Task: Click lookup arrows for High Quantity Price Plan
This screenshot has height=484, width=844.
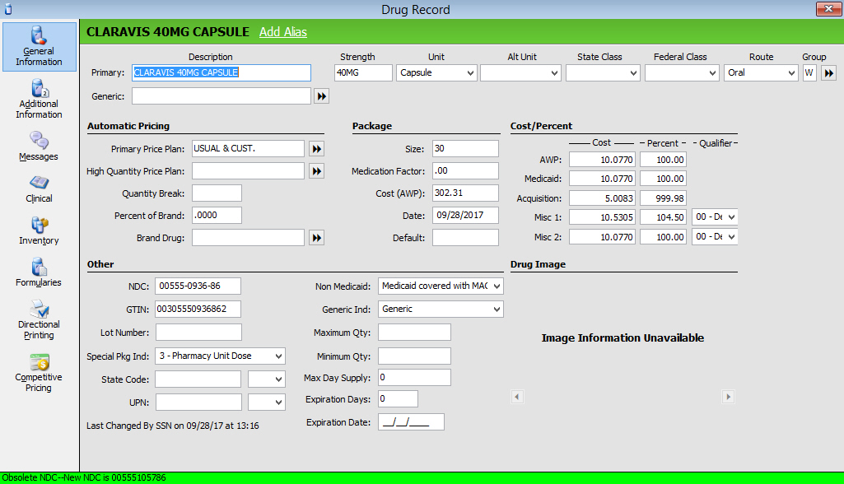Action: (316, 171)
